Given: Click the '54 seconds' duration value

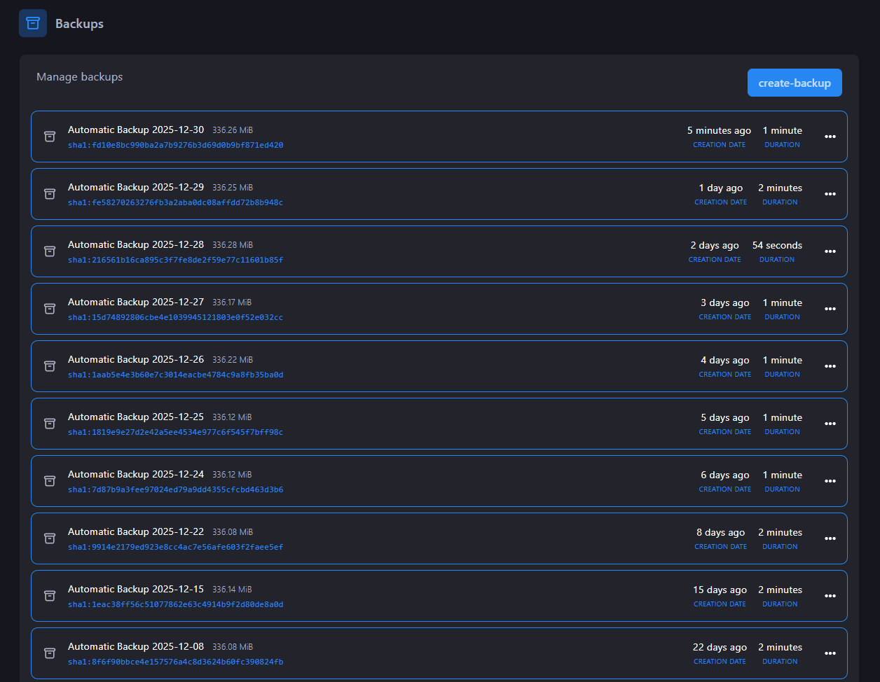Looking at the screenshot, I should pyautogui.click(x=777, y=245).
